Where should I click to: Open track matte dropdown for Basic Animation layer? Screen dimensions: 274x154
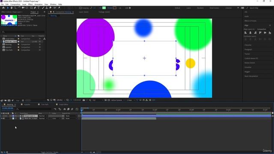point(56,118)
